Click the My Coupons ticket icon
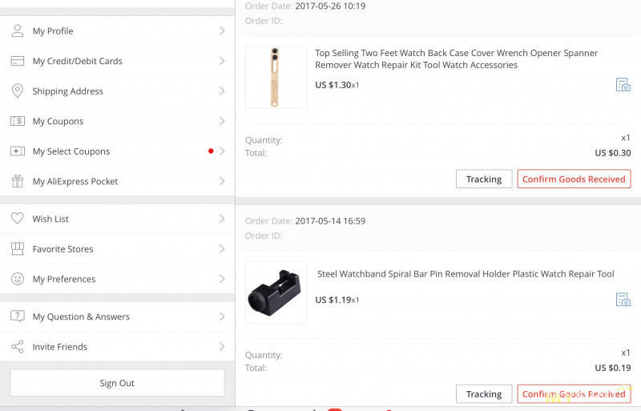Screen dimensions: 641x411 click(x=17, y=121)
